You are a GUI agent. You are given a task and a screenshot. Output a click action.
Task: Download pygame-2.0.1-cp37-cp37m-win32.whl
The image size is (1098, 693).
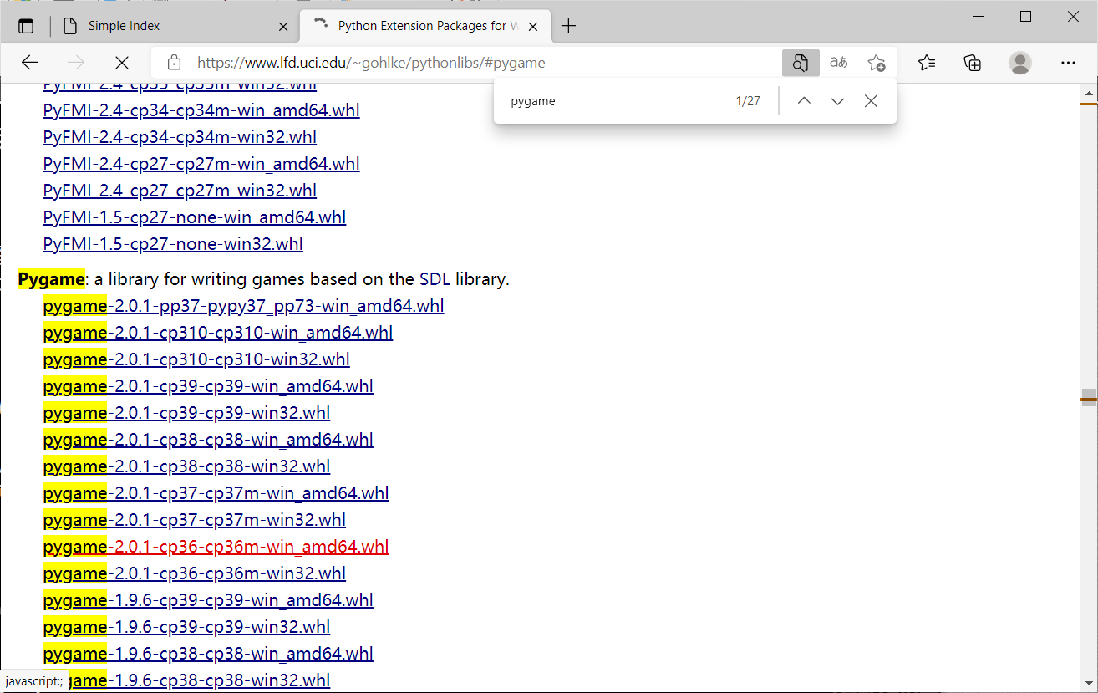194,520
